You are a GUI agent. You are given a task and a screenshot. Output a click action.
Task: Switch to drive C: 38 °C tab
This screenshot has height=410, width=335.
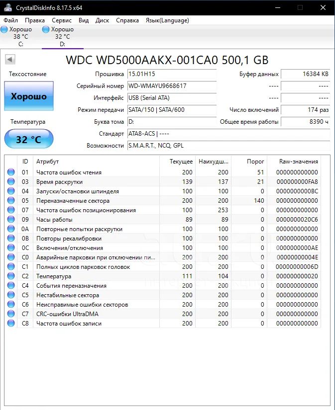tap(21, 37)
